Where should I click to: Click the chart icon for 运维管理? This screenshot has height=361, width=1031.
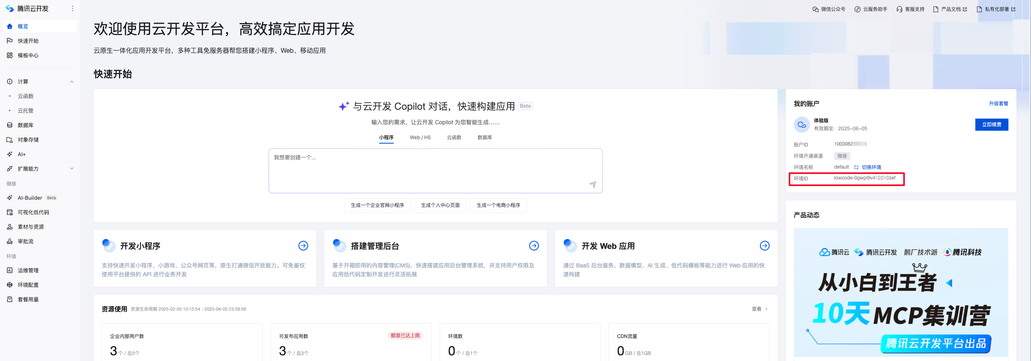click(10, 270)
